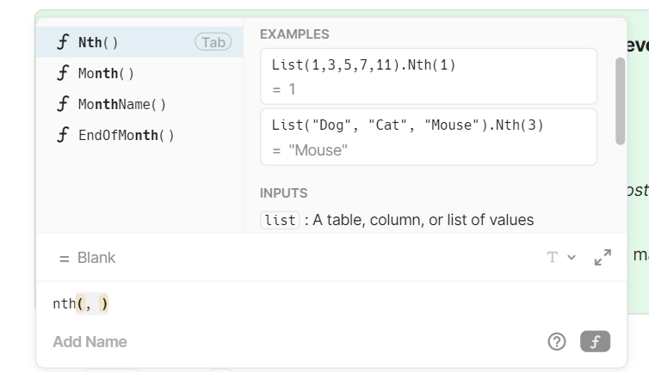This screenshot has height=372, width=649.
Task: Click the function icon beside MonthName()
Action: tap(62, 104)
